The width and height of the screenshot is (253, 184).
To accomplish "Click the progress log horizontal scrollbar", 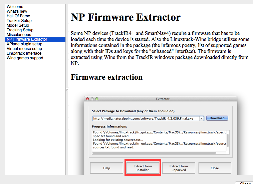I will pos(154,153).
